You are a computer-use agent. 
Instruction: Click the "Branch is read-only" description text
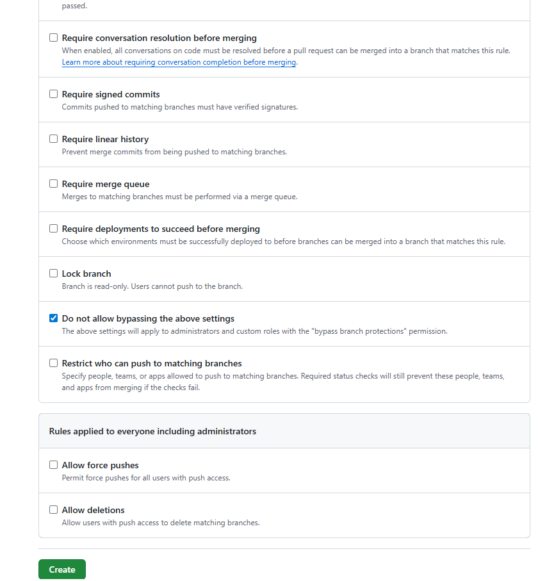pos(152,286)
